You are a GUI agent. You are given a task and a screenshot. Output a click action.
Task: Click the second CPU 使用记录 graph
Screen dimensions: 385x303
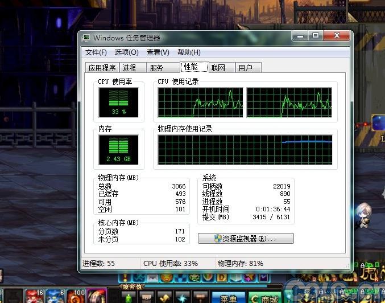tap(289, 103)
